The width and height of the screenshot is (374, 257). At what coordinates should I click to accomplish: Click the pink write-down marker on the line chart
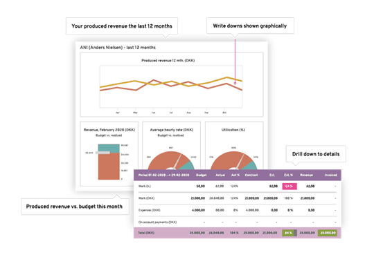pos(235,84)
